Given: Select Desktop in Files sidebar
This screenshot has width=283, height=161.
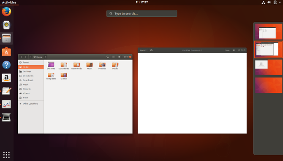Looking at the screenshot, I should [31, 71].
